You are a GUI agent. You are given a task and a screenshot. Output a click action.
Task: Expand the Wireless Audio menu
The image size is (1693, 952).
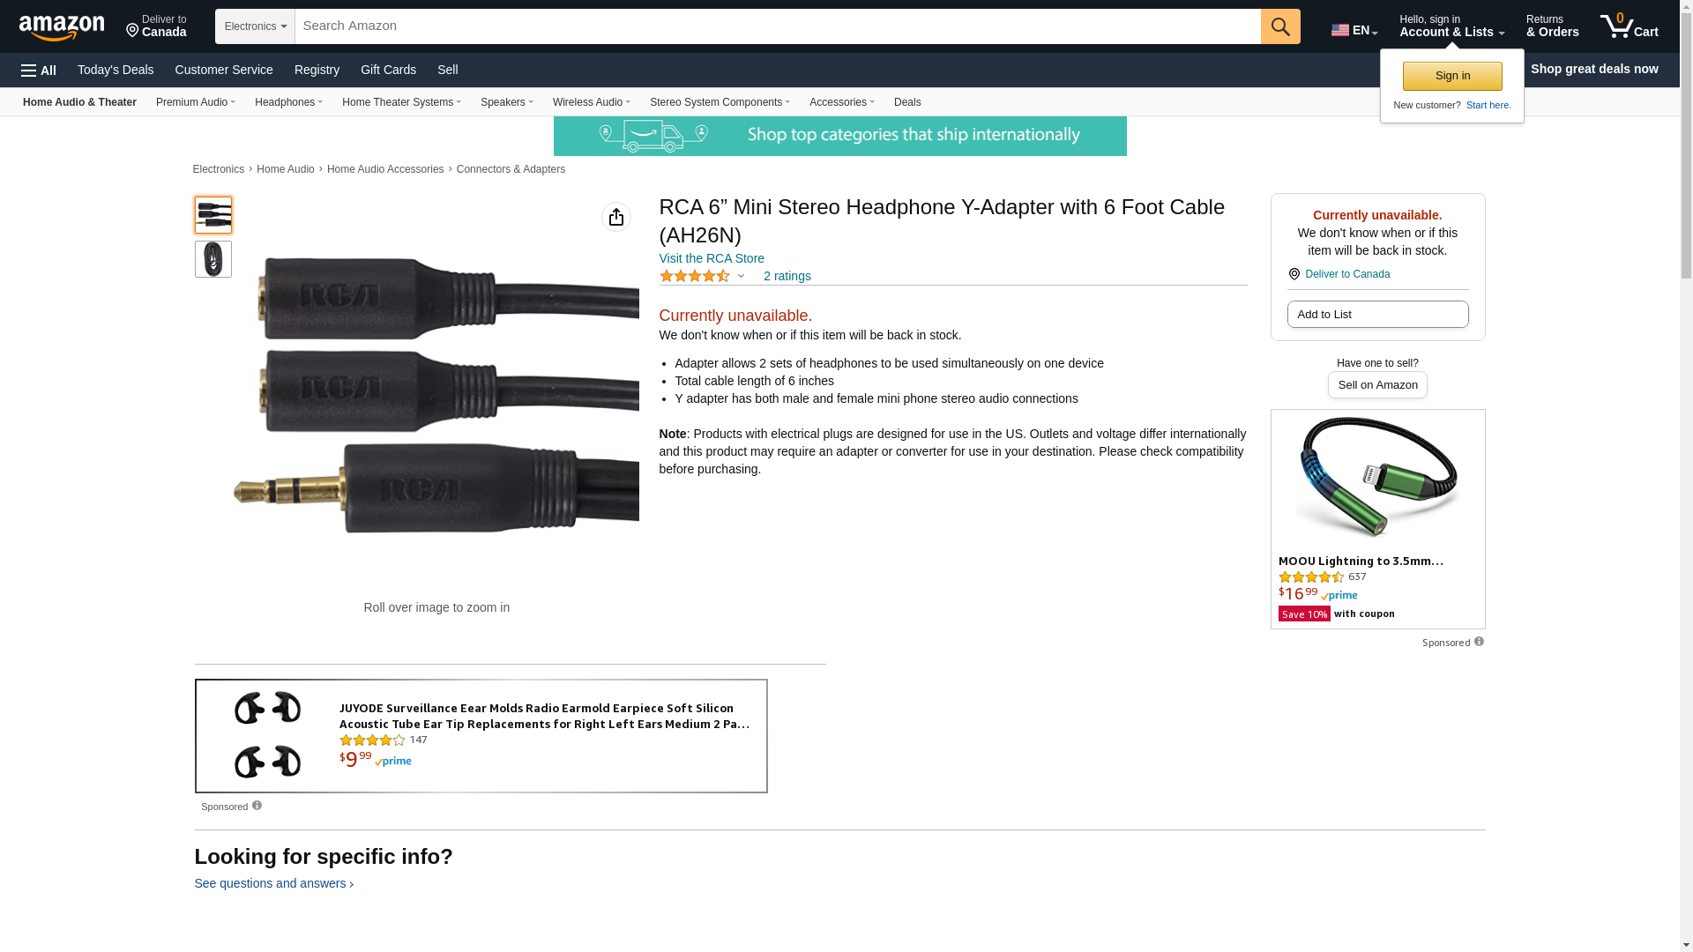591,102
